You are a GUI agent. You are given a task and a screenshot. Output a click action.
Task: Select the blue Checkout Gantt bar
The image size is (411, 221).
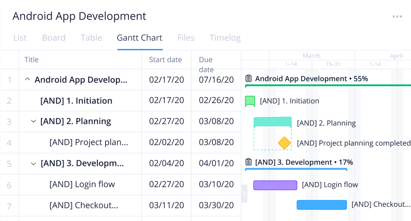(x=321, y=205)
